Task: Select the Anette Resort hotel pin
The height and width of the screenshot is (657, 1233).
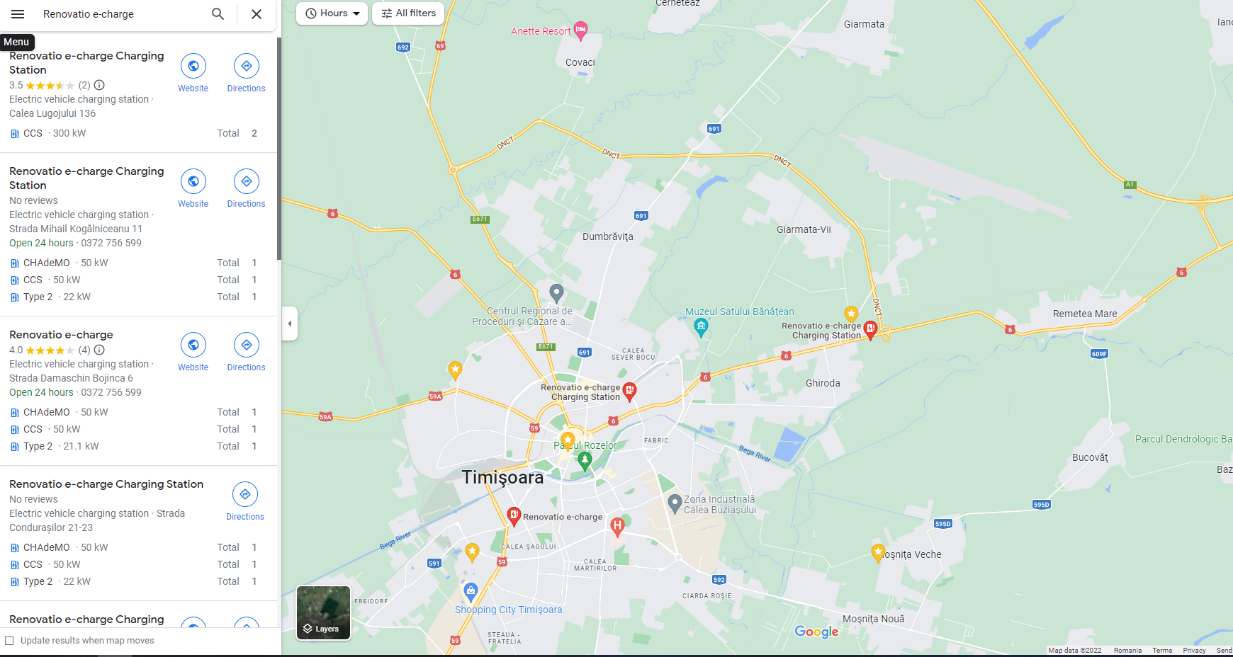Action: [580, 30]
